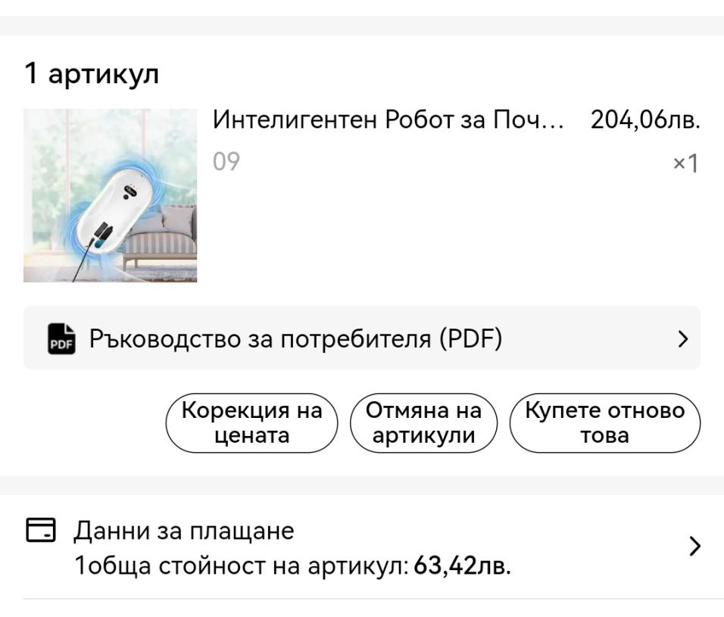Click the ×1 quantity indicator
The image size is (724, 617).
[685, 163]
